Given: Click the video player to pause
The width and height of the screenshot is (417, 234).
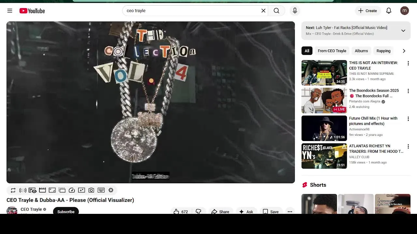Looking at the screenshot, I should (x=151, y=102).
